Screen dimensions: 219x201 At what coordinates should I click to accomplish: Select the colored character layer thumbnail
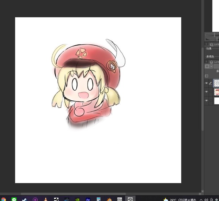coord(216,92)
